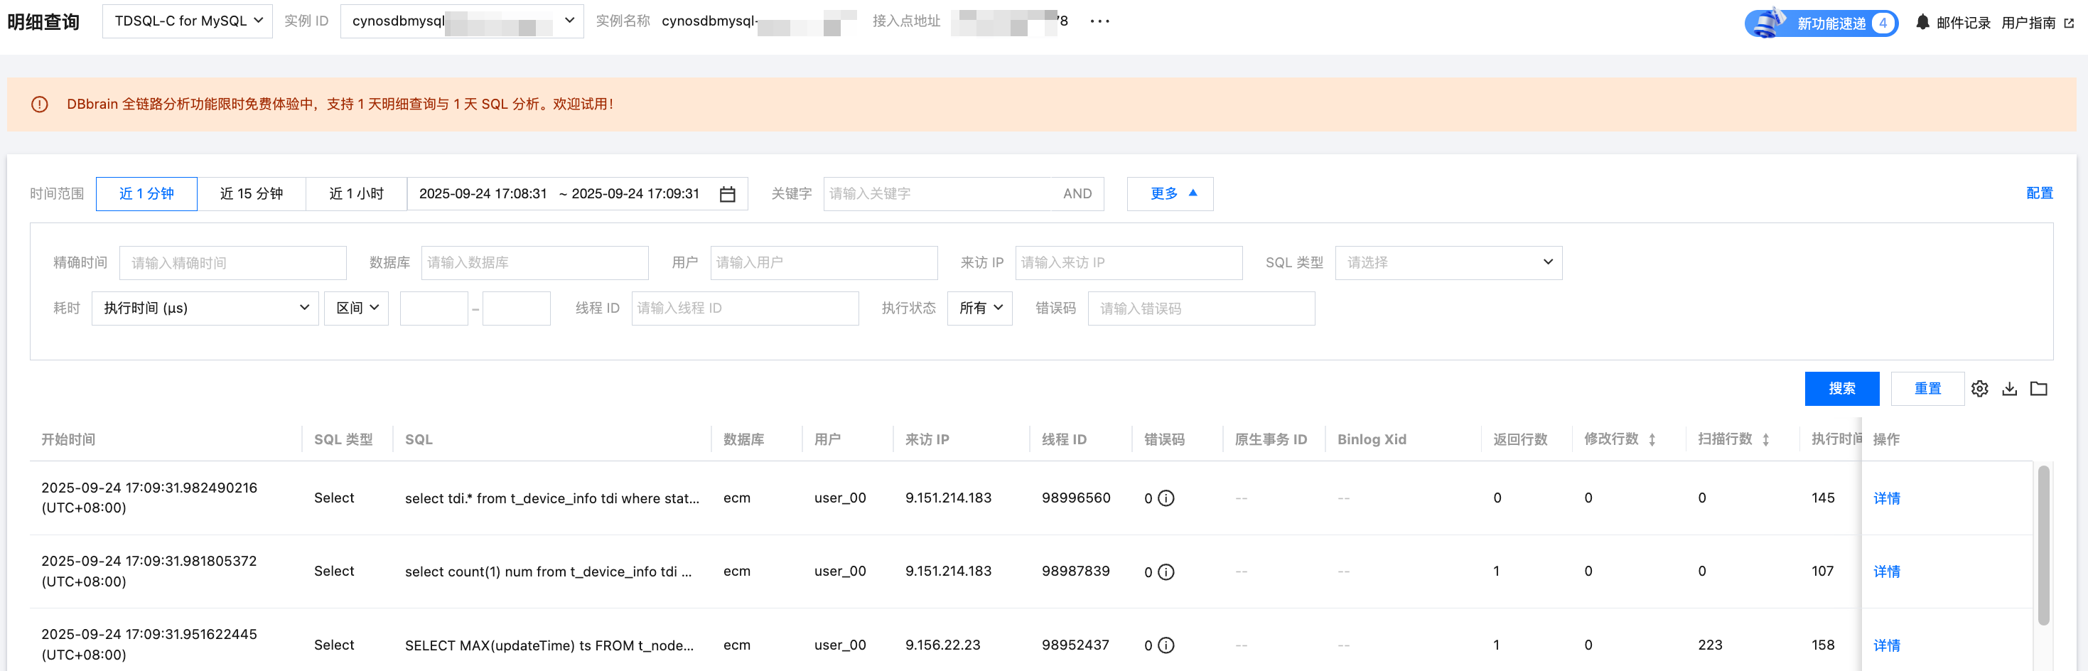Click the bell icon for mail records
Image resolution: width=2088 pixels, height=671 pixels.
pyautogui.click(x=1922, y=23)
